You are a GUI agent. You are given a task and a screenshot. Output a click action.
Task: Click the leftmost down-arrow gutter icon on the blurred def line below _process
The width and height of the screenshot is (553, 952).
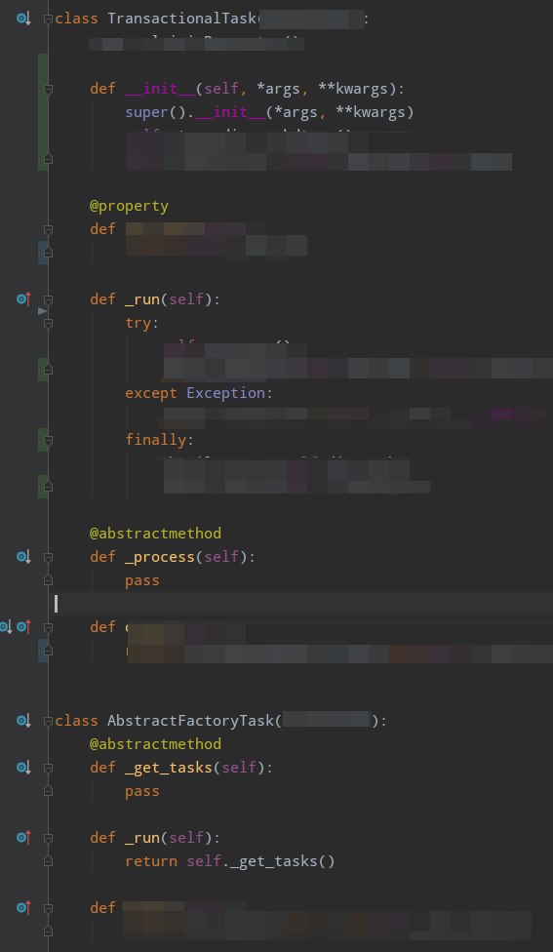pos(6,626)
